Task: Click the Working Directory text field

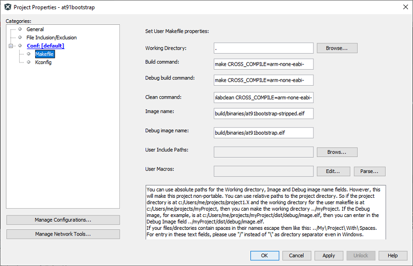Action: [263, 48]
